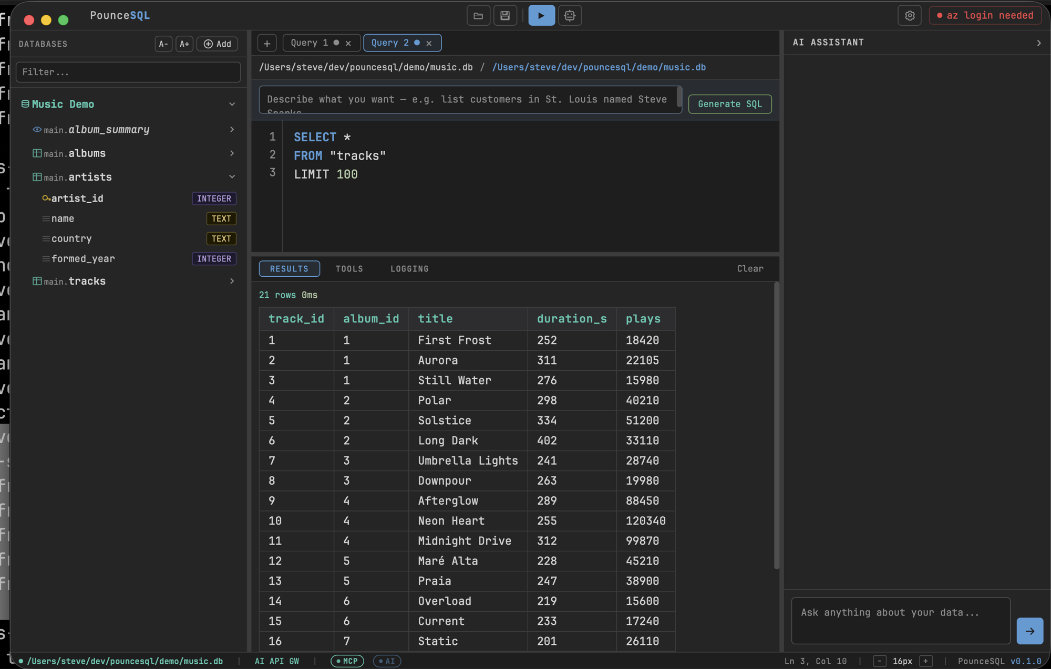The height and width of the screenshot is (669, 1051).
Task: Select the Neon Heart title cell
Action: [x=468, y=521]
